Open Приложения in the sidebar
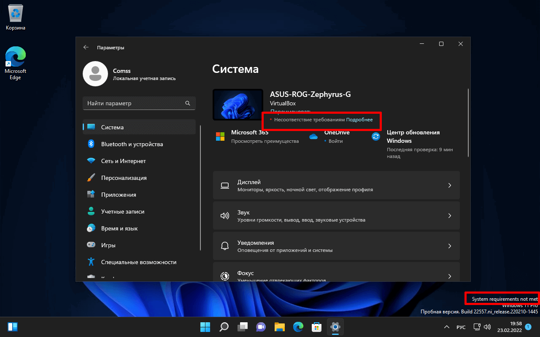 tap(139, 195)
